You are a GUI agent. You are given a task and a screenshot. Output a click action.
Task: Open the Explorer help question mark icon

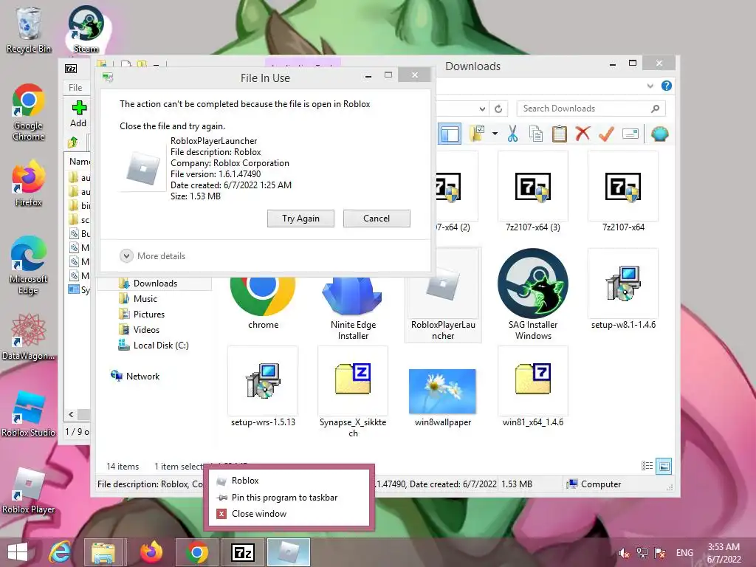[x=667, y=86]
